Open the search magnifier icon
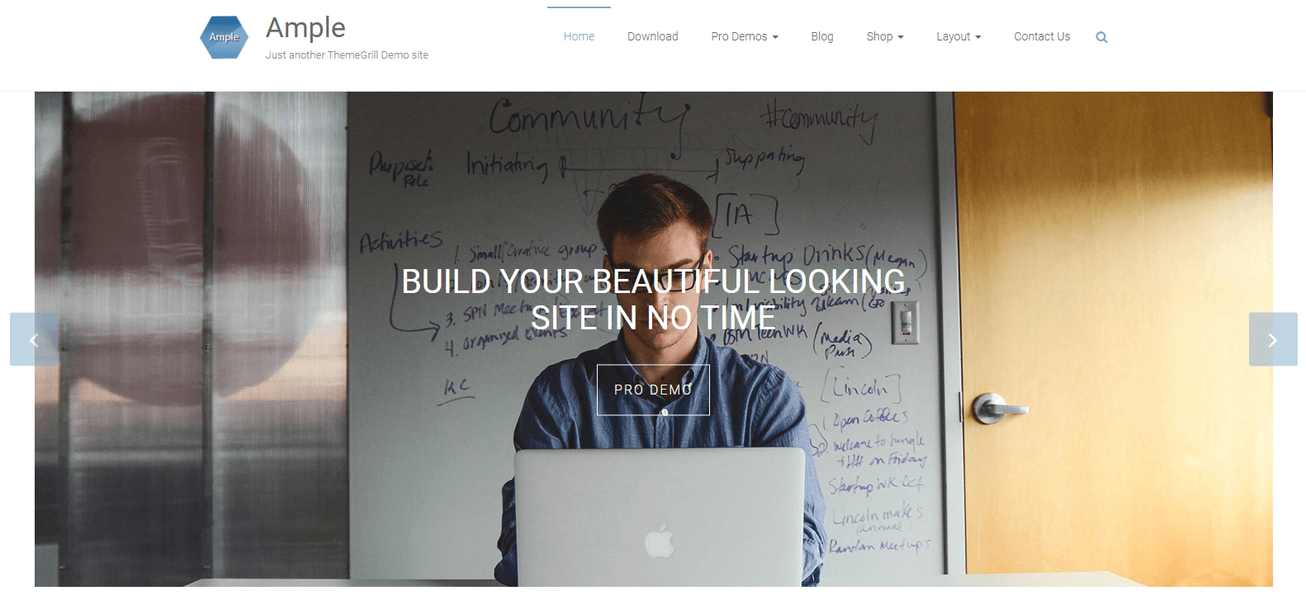 point(1101,37)
